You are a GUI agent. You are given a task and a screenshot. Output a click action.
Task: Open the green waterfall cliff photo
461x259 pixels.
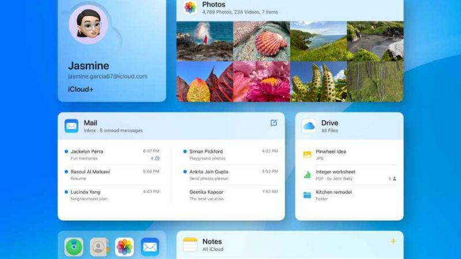375,82
